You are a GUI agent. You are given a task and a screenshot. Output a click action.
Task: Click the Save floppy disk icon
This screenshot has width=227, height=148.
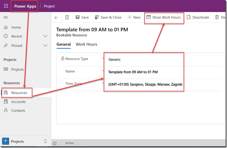click(78, 17)
